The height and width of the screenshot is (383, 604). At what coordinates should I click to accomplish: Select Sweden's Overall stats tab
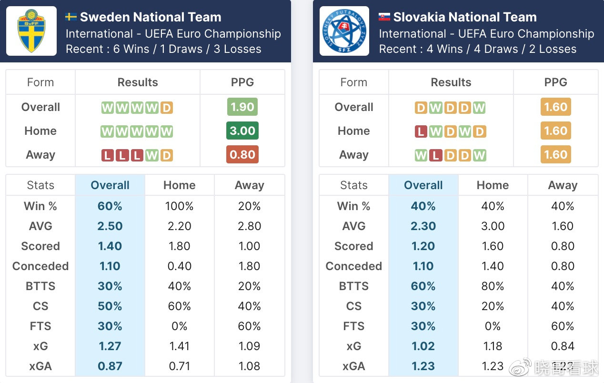pos(110,185)
